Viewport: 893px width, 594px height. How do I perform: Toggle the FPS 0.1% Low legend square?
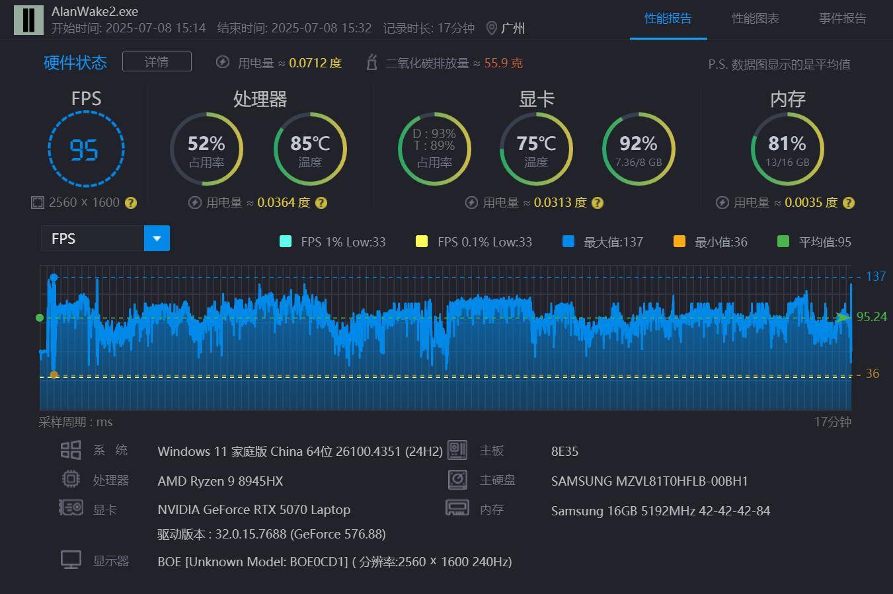(422, 241)
